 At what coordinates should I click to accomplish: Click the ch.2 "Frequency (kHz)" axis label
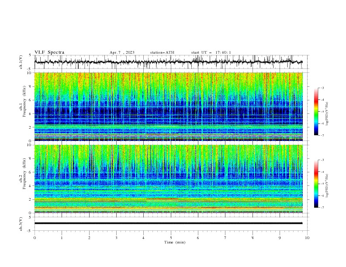click(24, 174)
